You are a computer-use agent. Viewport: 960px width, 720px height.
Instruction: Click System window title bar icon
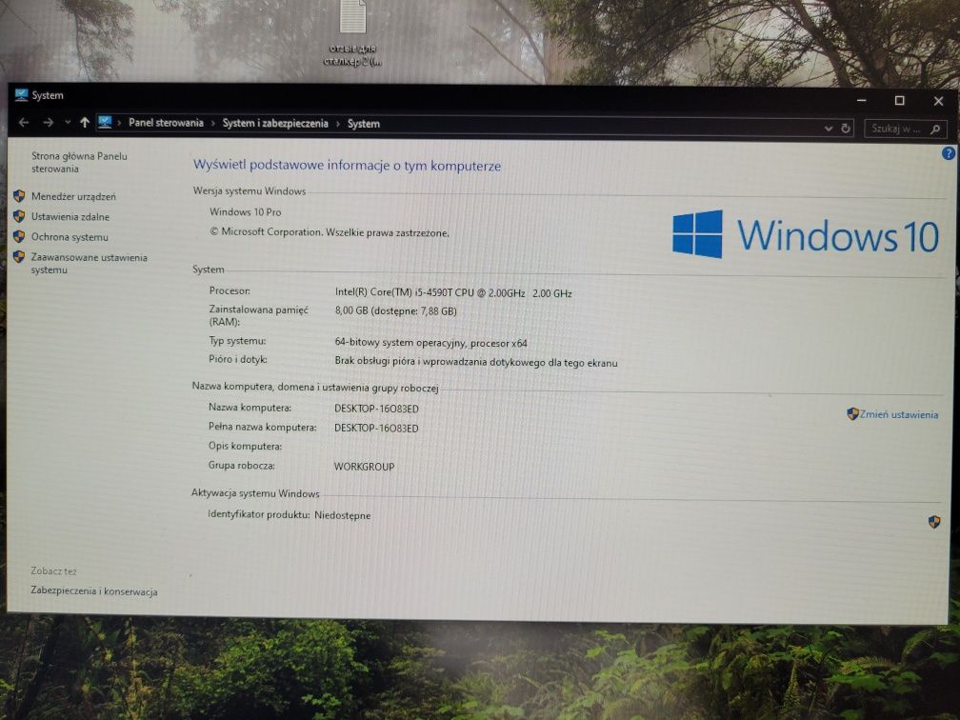pos(21,95)
